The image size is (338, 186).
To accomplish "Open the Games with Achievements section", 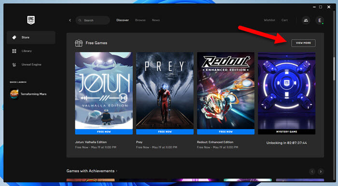I will tap(92, 171).
